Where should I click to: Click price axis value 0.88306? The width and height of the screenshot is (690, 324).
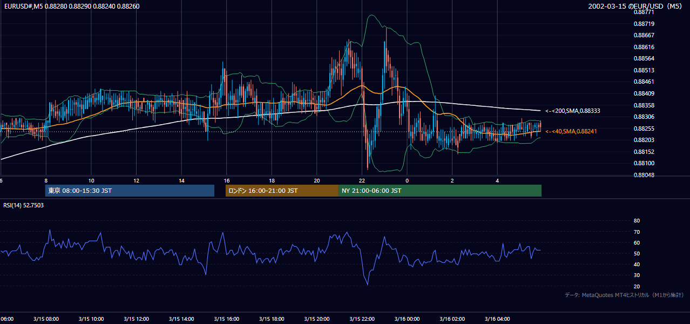644,117
